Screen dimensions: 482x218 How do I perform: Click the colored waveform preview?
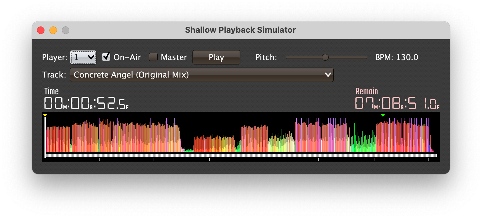pyautogui.click(x=241, y=135)
